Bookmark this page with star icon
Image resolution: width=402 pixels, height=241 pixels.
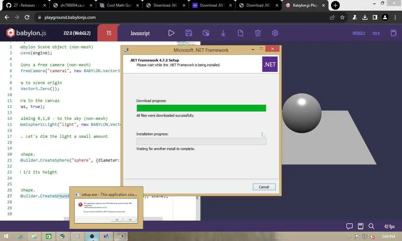[x=342, y=18]
